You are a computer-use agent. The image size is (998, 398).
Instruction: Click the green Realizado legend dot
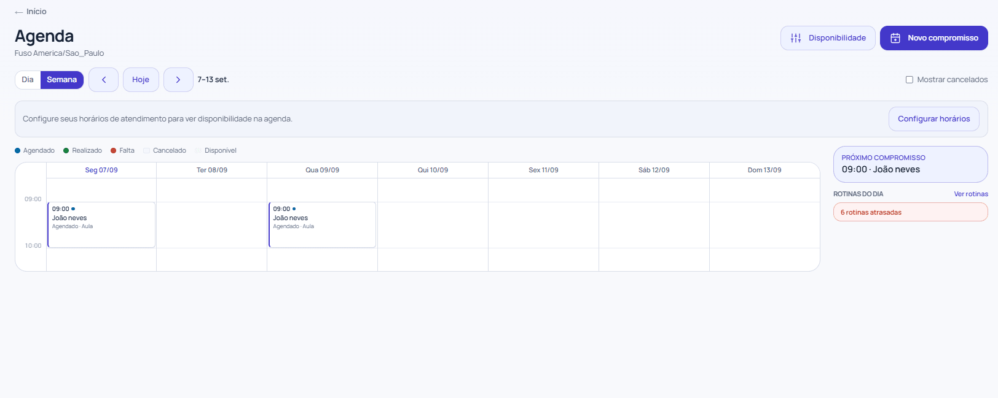click(66, 151)
